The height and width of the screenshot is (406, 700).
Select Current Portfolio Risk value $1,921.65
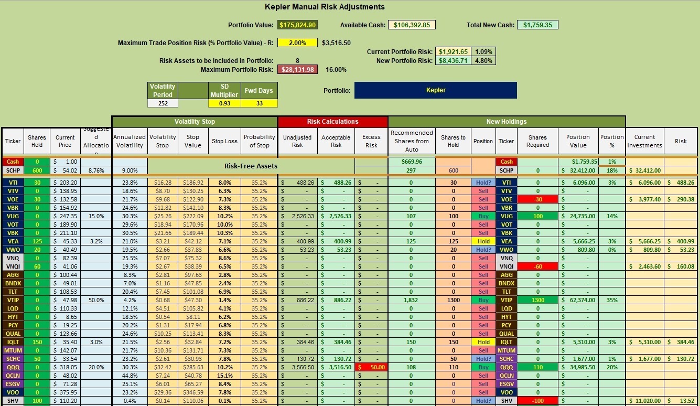[454, 52]
